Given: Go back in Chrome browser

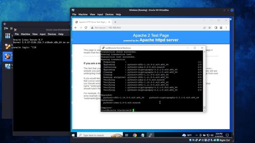Looking at the screenshot, I should click(x=76, y=28).
